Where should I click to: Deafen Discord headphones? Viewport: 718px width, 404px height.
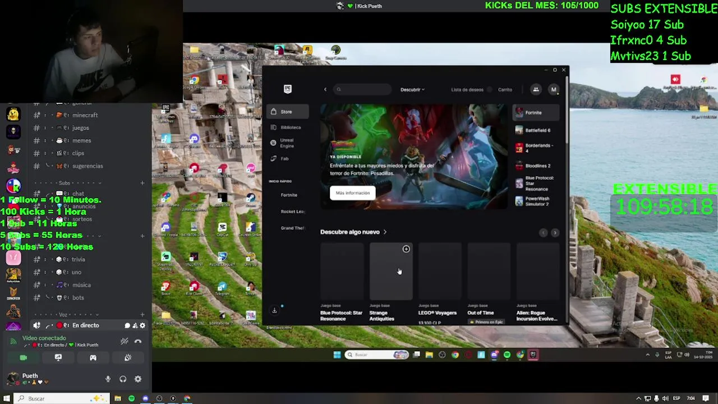coord(123,379)
